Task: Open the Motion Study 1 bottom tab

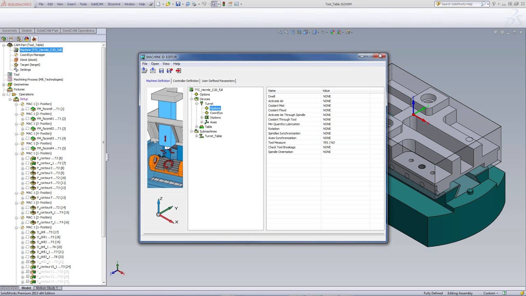Action: pyautogui.click(x=47, y=288)
